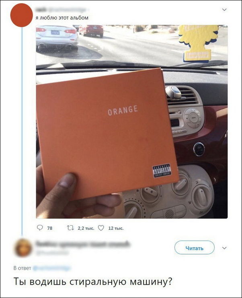The image size is (242, 298).
Task: Open the replier's blurred profile avatar
Action: (x=23, y=248)
